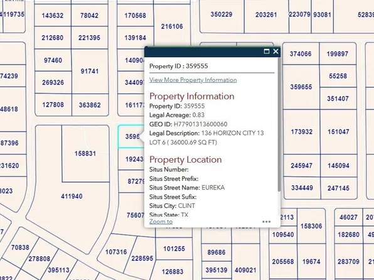Select parcel 350229 on the map
374x280 pixels.
222,14
